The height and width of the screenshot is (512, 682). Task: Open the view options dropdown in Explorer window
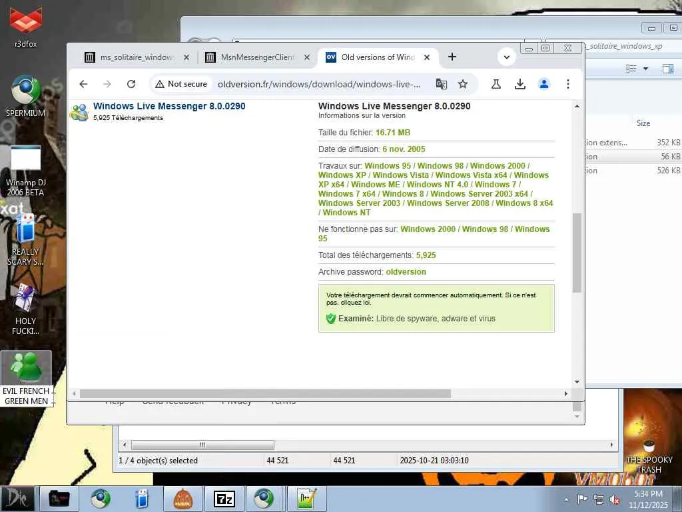[645, 69]
